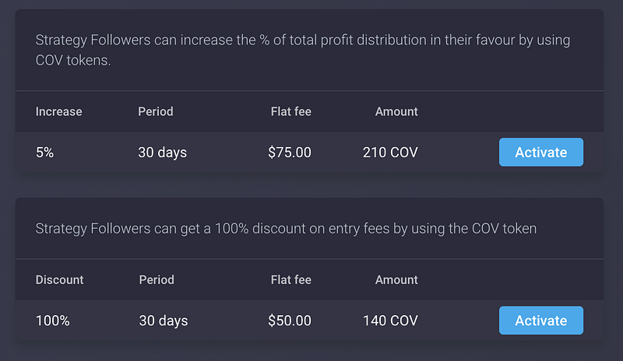Click the entry fees discount description text
Viewport: 623px width, 361px height.
pos(286,229)
